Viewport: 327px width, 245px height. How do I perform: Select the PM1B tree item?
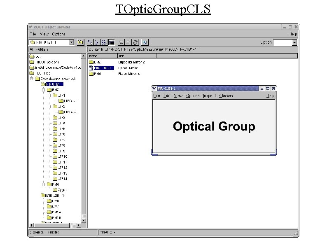[x=56, y=218]
